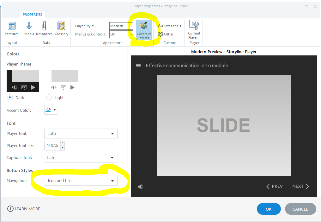Click the CANCEL button
The image size is (321, 222).
point(300,209)
